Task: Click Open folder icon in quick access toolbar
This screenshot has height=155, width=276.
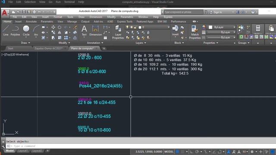Action: [x=19, y=12]
